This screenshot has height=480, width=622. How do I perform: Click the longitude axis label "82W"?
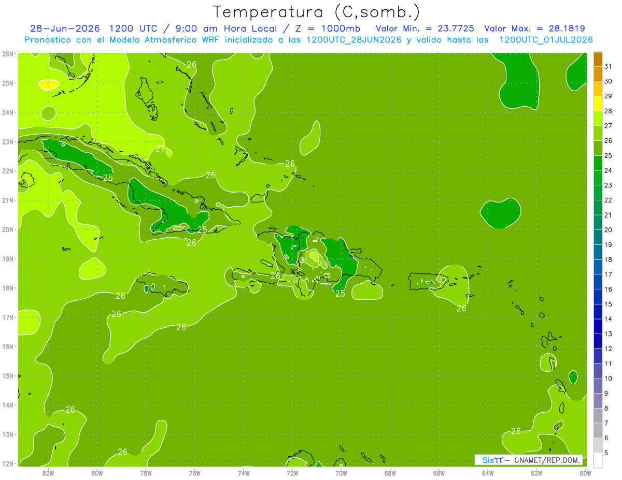pos(48,473)
